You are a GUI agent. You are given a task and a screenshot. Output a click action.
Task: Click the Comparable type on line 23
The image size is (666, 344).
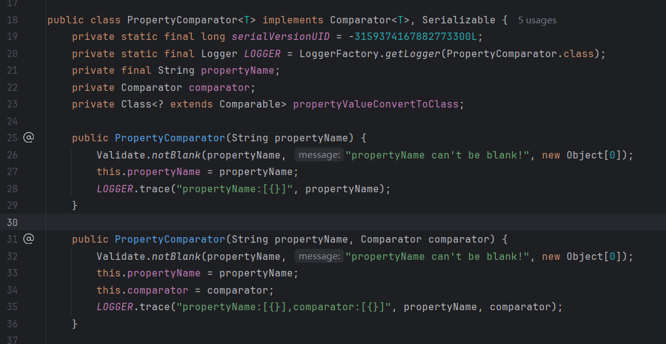[x=253, y=104]
